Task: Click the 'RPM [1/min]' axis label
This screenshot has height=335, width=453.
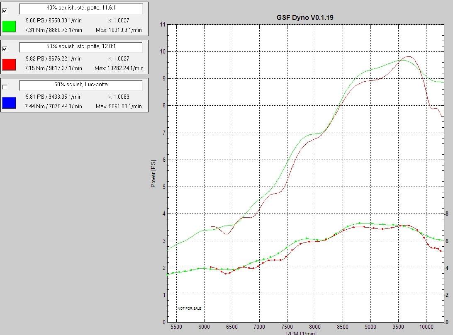Action: click(301, 333)
